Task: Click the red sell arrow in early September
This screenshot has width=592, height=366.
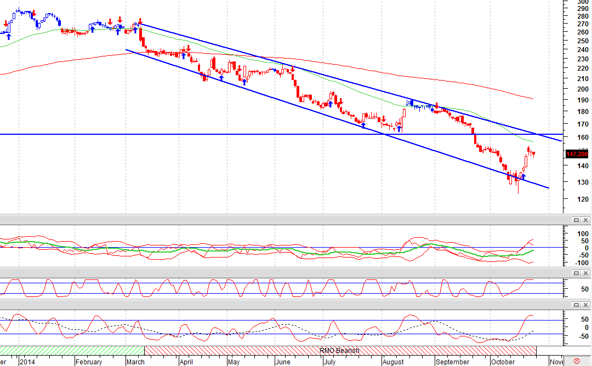Action: click(436, 105)
